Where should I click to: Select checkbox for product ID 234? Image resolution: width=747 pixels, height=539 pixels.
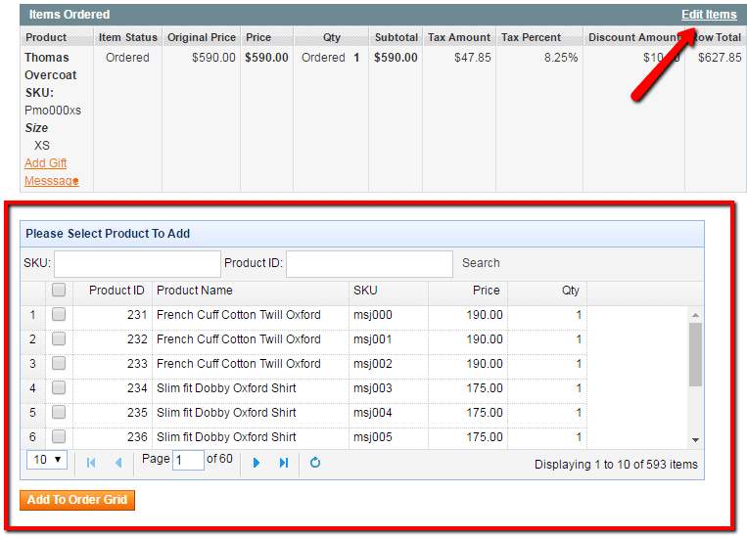59,388
